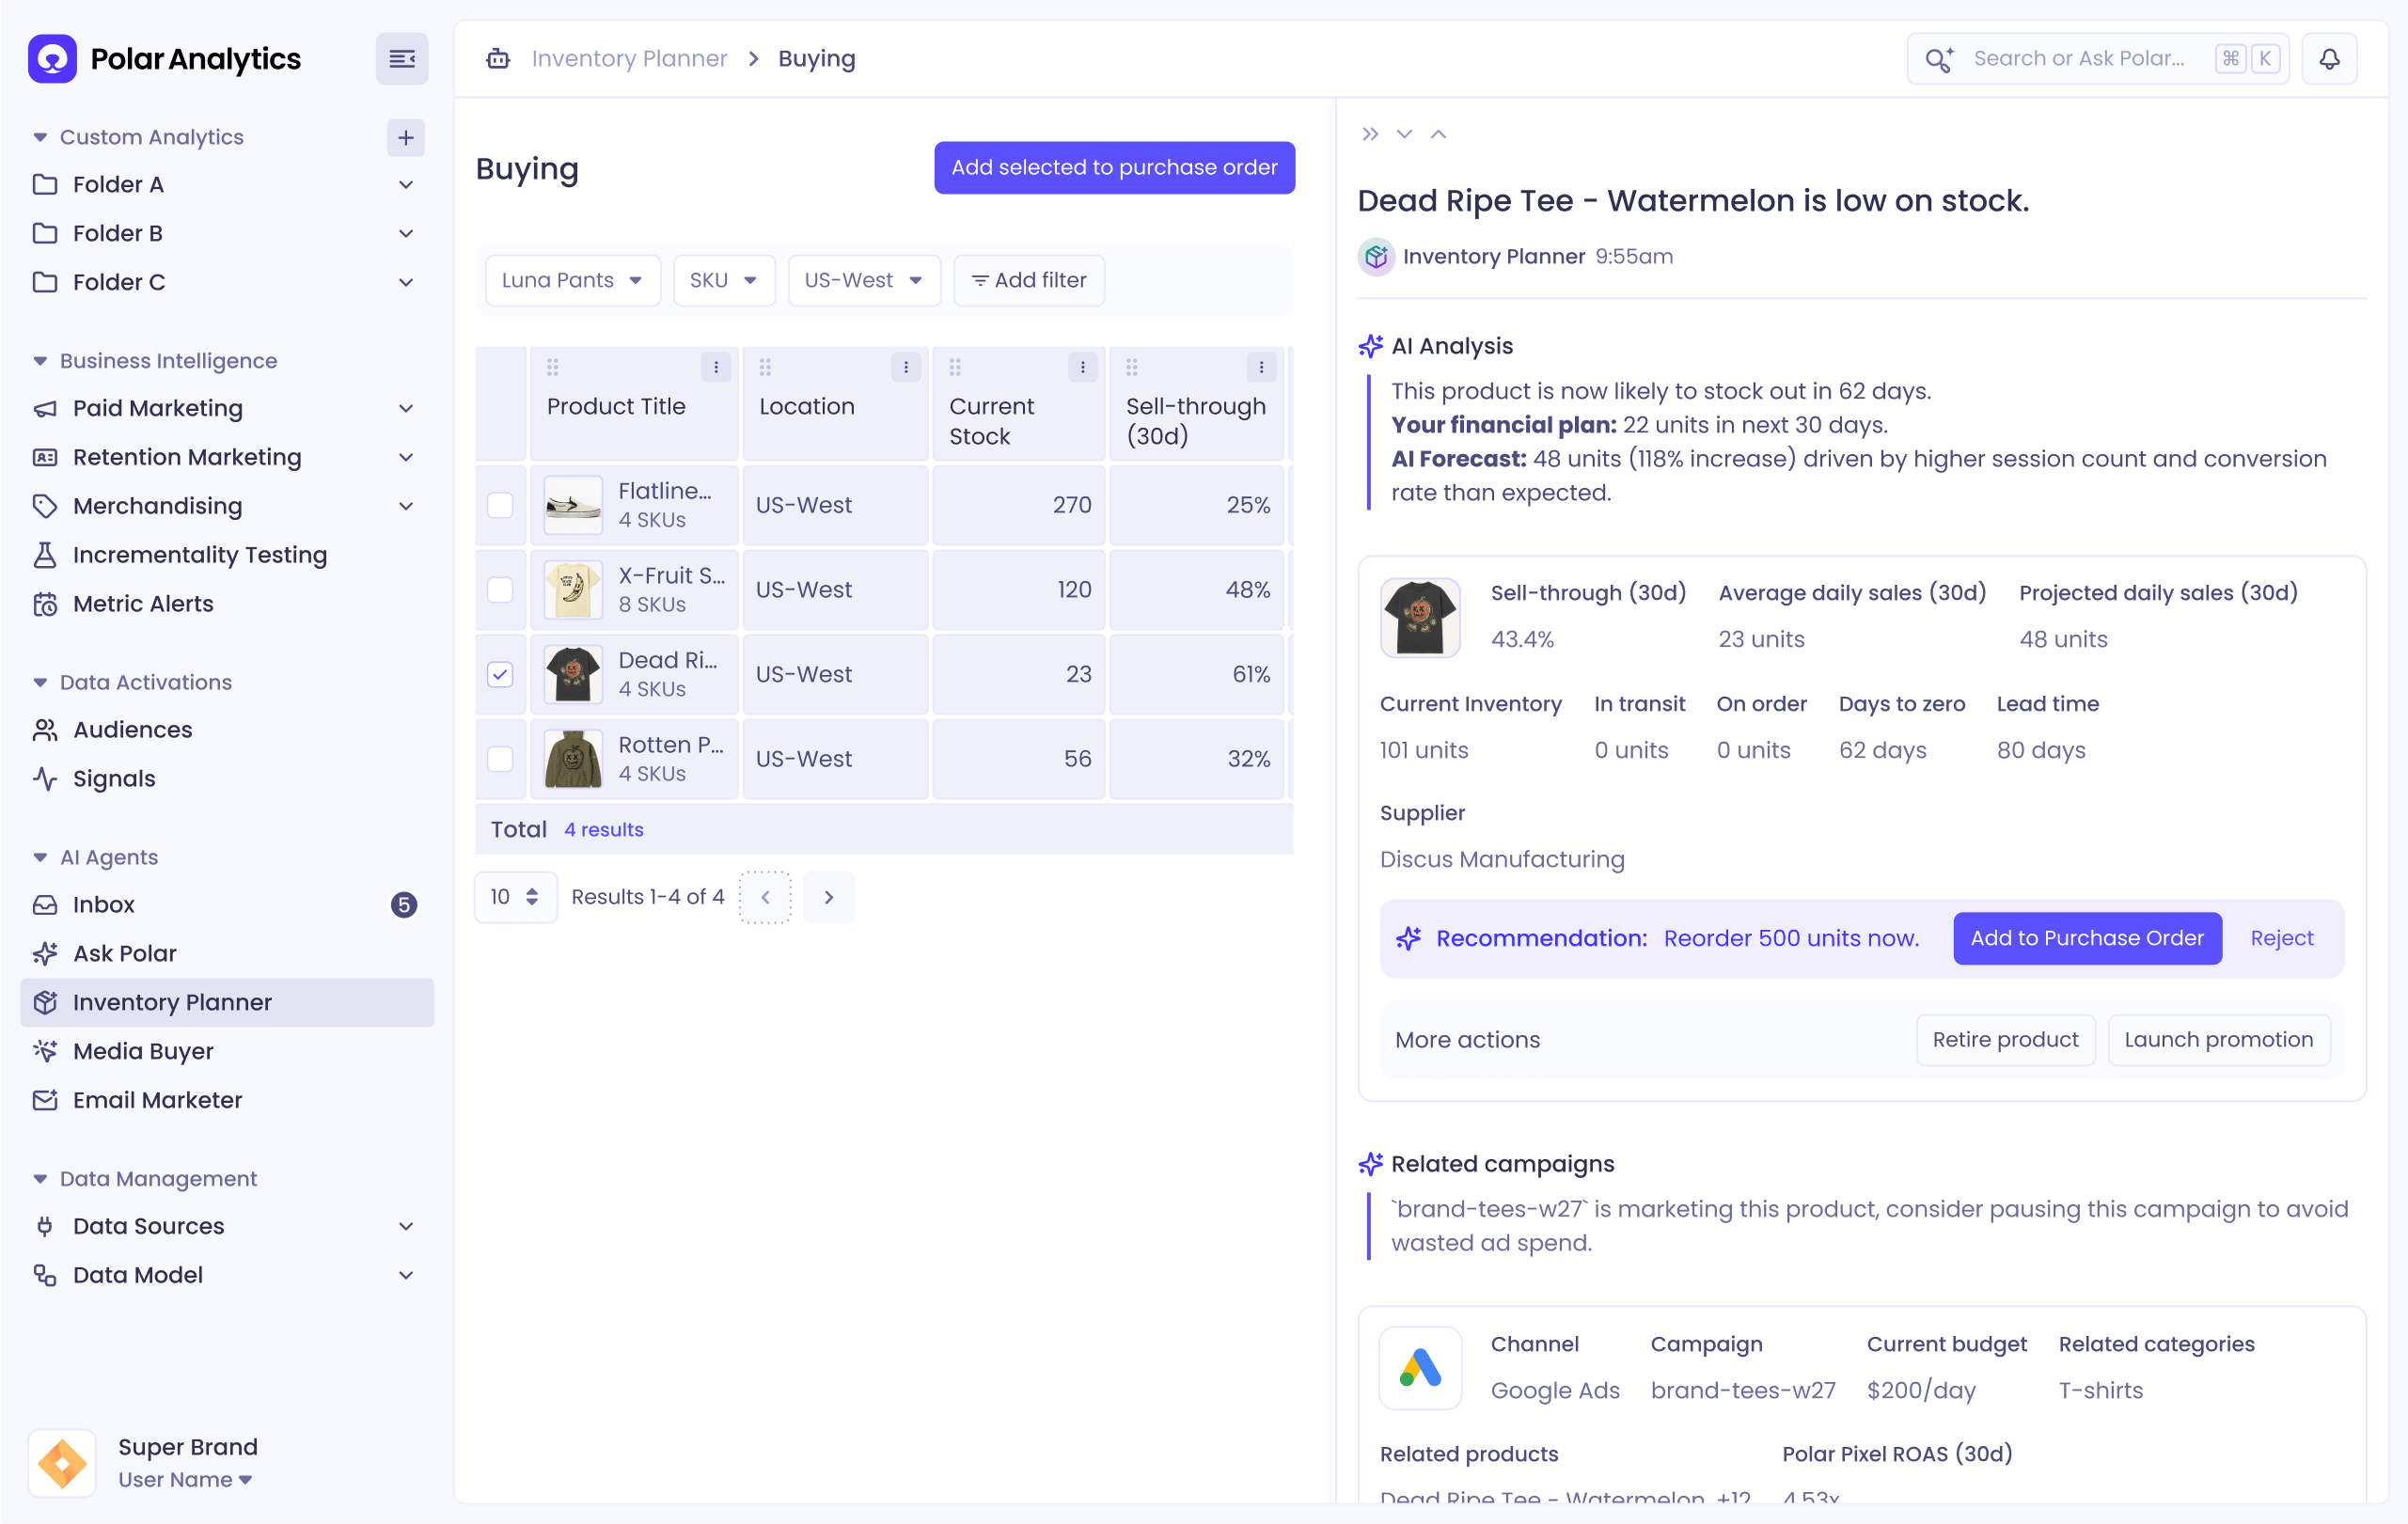The image size is (2408, 1524).
Task: Click the plus icon next to Custom Analytics
Action: click(405, 138)
